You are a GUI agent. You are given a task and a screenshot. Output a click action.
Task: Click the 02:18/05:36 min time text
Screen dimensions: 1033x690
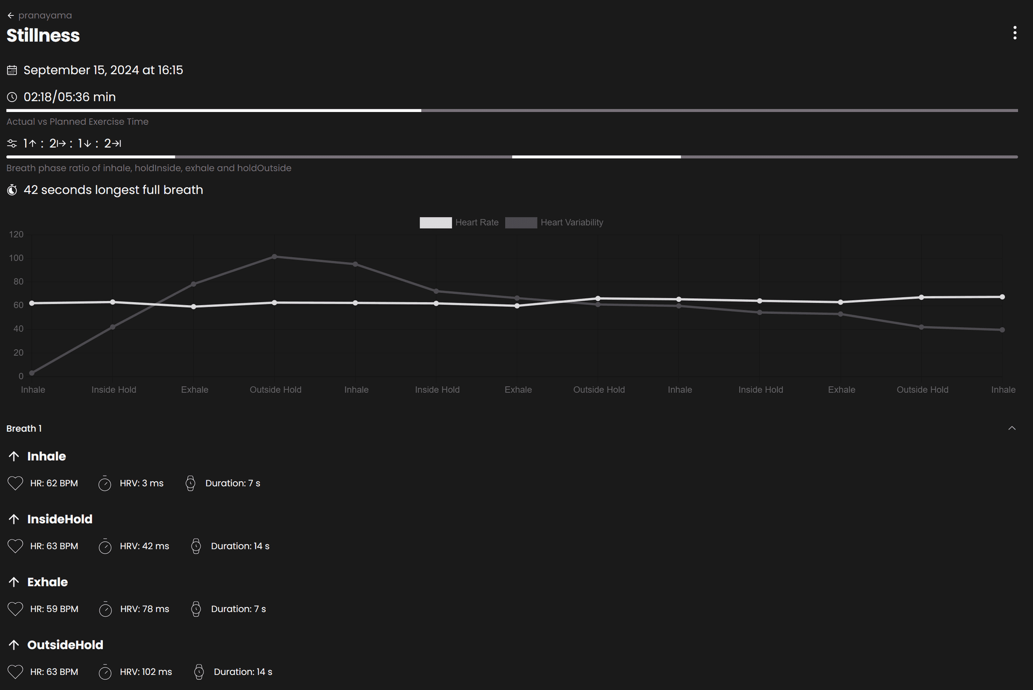click(69, 97)
